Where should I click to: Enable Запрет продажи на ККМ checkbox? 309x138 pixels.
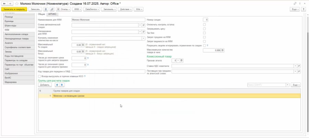[204, 37]
